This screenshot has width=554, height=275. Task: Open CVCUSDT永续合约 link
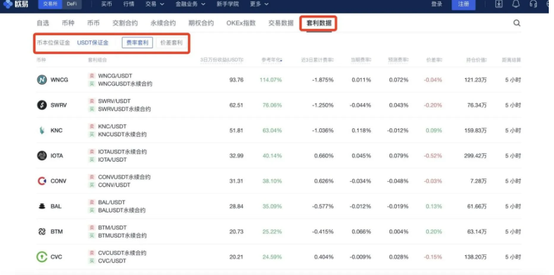pos(122,253)
